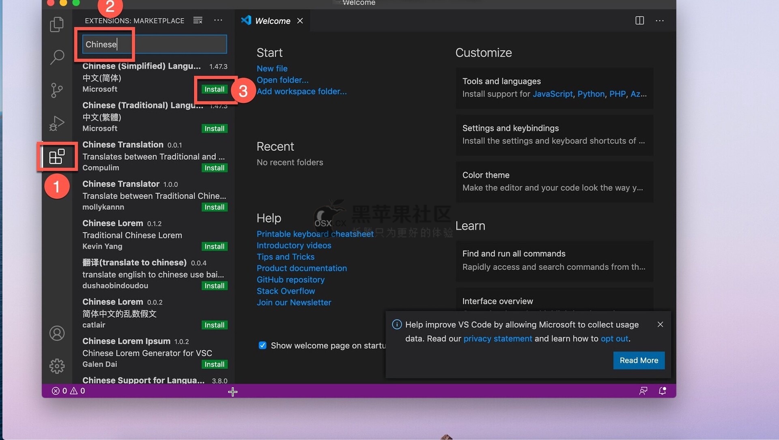Click the Python language link

point(591,94)
